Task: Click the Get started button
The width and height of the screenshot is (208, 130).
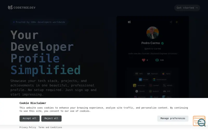Action: (x=187, y=8)
